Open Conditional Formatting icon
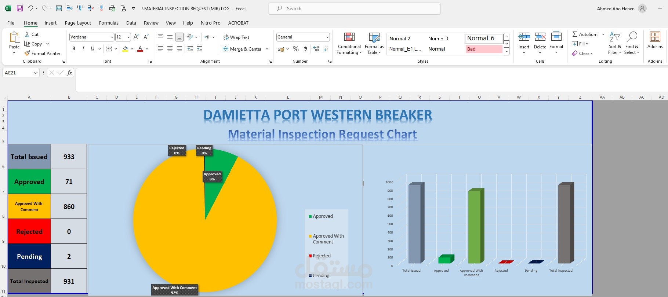Image resolution: width=668 pixels, height=297 pixels. pyautogui.click(x=349, y=37)
